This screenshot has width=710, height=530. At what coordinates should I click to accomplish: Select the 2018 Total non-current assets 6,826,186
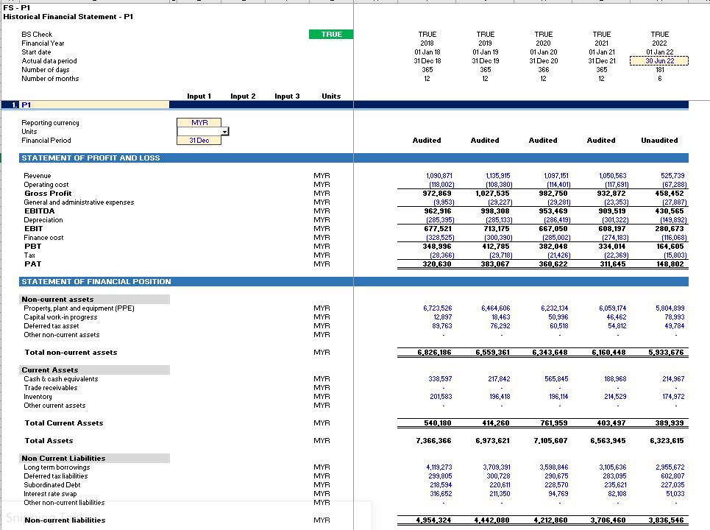(434, 353)
